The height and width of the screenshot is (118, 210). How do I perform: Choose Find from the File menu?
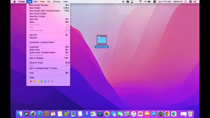[48, 73]
